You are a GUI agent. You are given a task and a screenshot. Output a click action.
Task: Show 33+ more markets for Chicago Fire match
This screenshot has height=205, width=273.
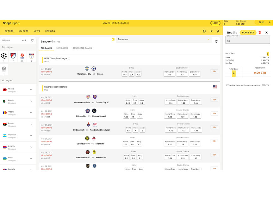click(x=214, y=114)
